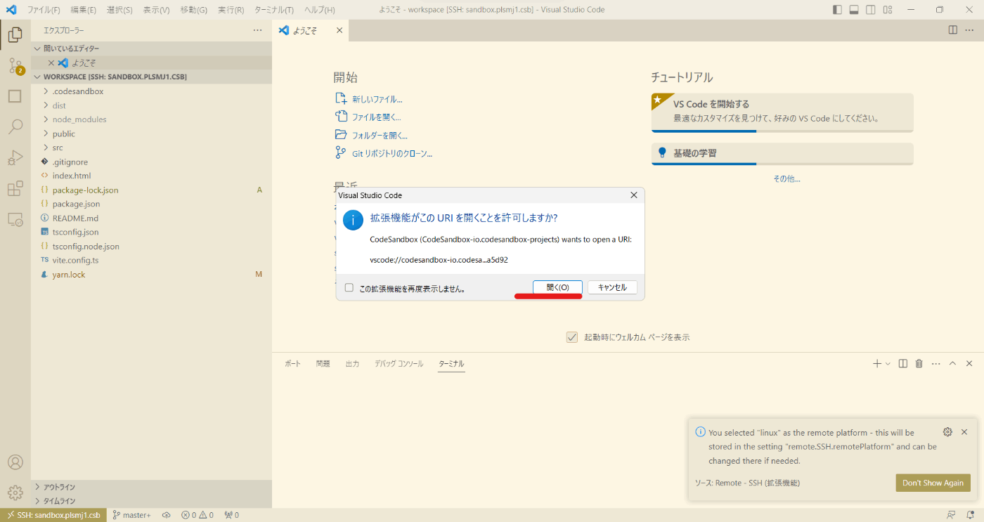The width and height of the screenshot is (984, 522).
Task: Open the ファイル(F) menu
Action: coord(44,10)
